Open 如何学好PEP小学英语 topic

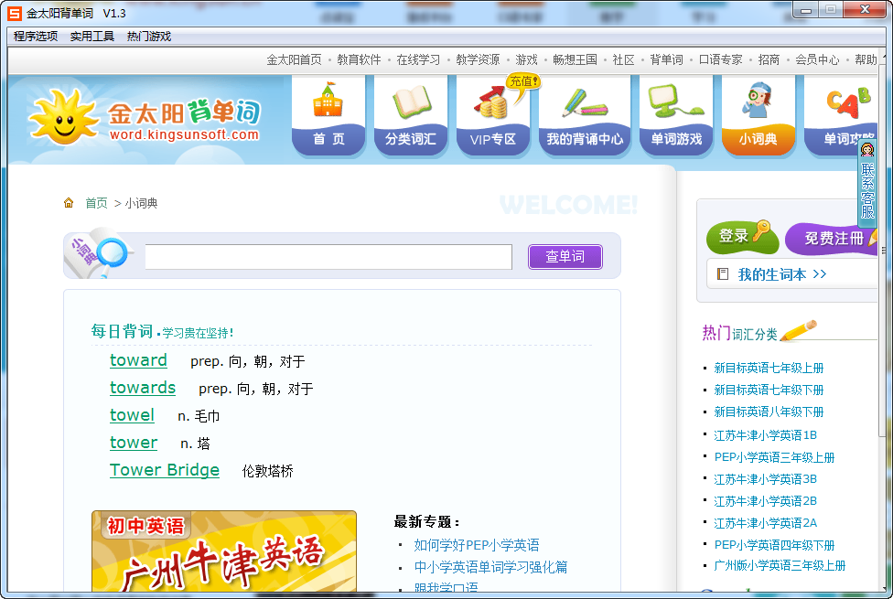pos(477,545)
